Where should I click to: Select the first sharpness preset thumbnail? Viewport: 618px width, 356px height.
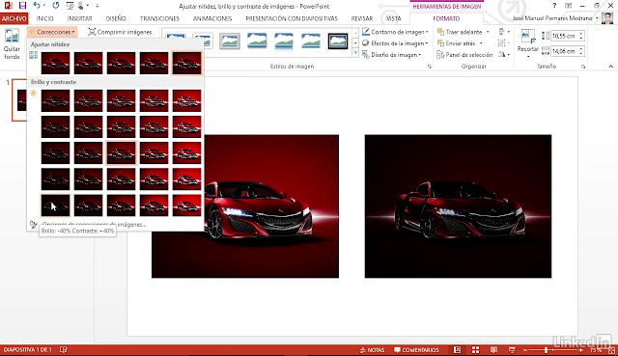click(55, 63)
